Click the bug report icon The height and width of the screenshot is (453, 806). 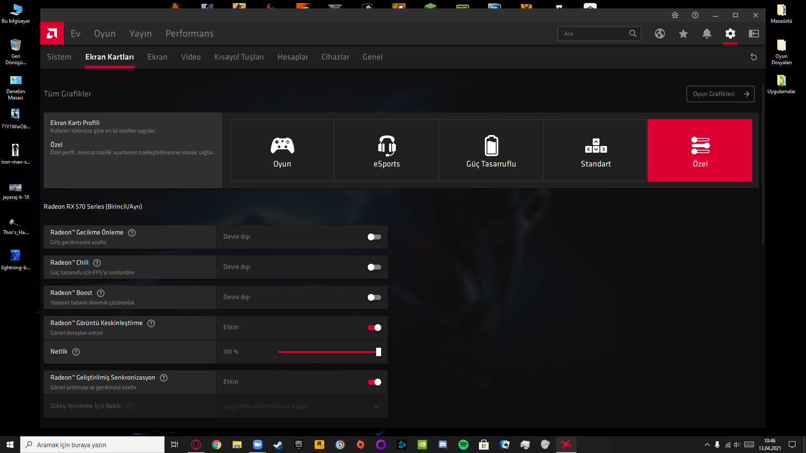675,15
